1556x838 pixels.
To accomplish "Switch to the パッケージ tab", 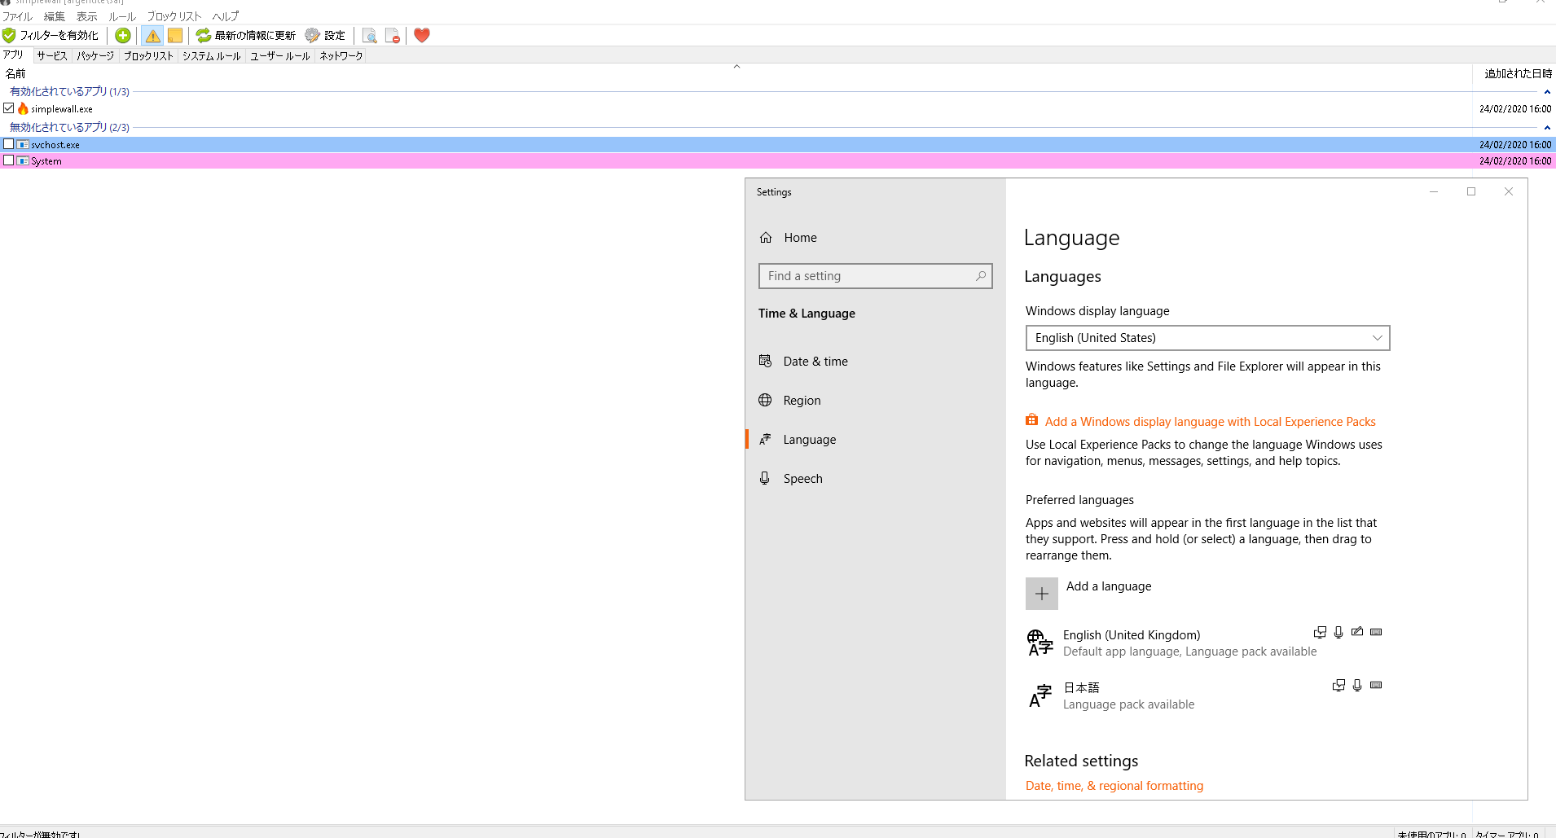I will tap(95, 56).
